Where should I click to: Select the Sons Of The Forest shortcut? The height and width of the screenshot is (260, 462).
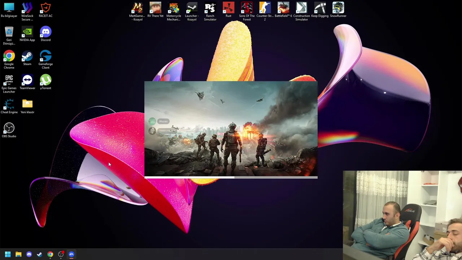(x=247, y=12)
